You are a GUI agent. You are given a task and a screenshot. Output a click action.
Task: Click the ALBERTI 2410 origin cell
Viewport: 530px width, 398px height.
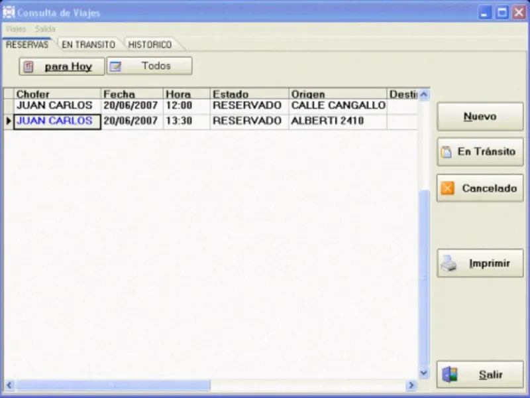pos(338,121)
